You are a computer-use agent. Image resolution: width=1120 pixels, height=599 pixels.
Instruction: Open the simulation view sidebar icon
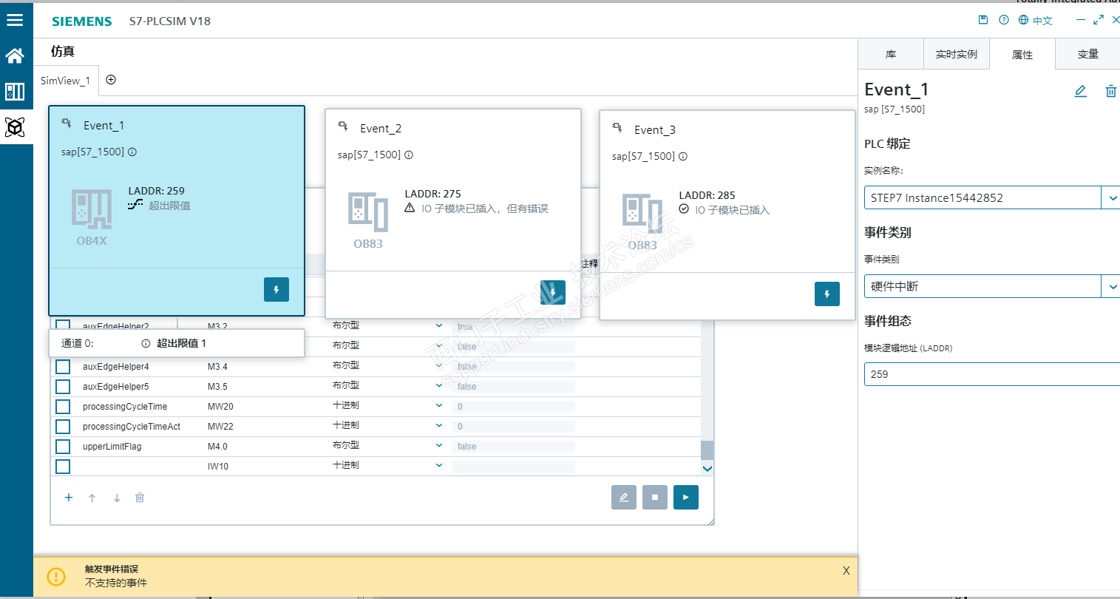tap(15, 127)
